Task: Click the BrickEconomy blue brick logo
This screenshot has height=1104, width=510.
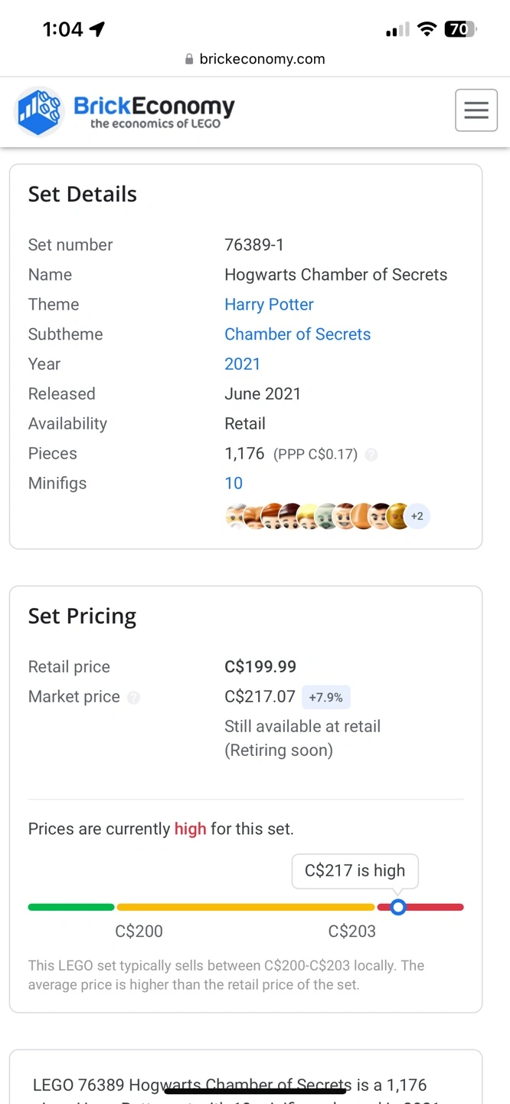Action: (39, 112)
